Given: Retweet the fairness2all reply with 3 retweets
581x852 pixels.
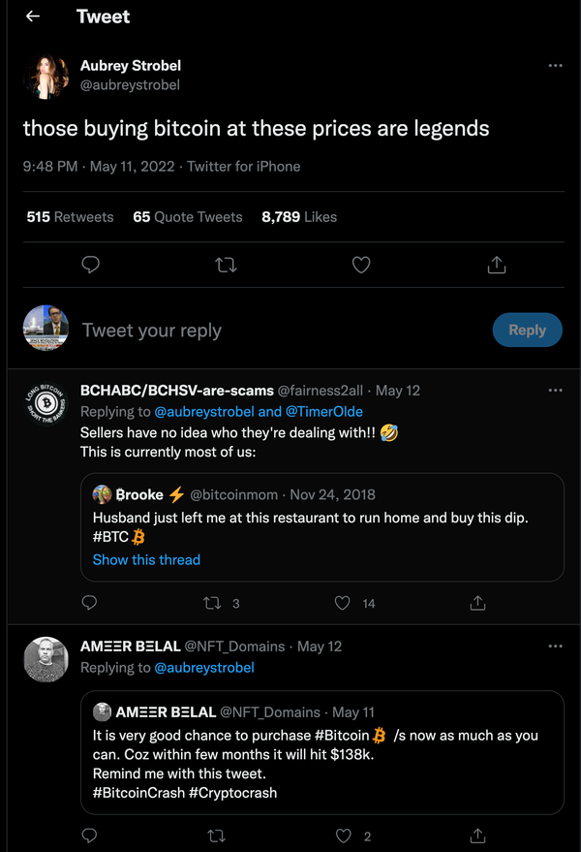Looking at the screenshot, I should point(212,603).
